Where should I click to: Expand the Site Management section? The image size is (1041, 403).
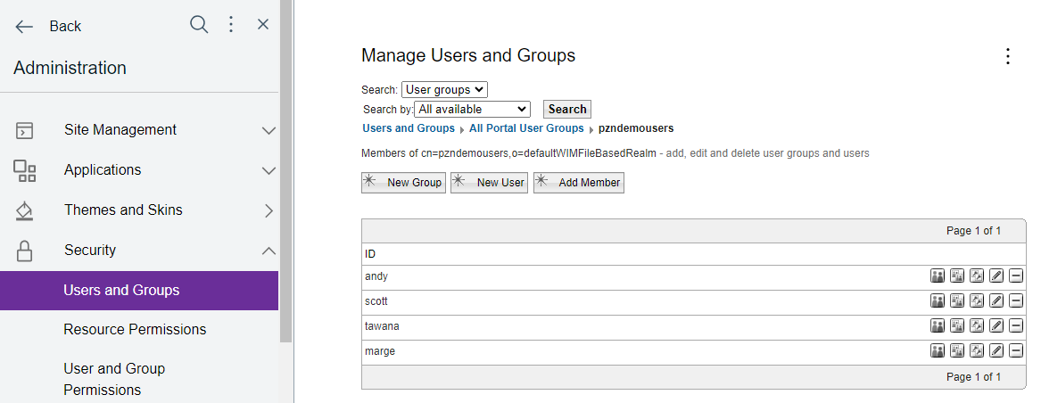[x=269, y=130]
